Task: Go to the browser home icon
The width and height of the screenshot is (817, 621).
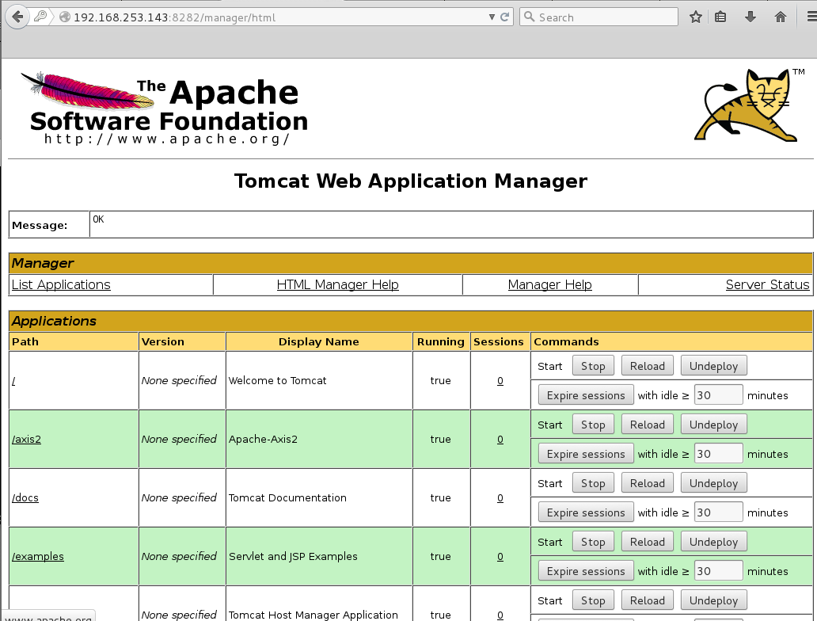Action: pos(781,17)
